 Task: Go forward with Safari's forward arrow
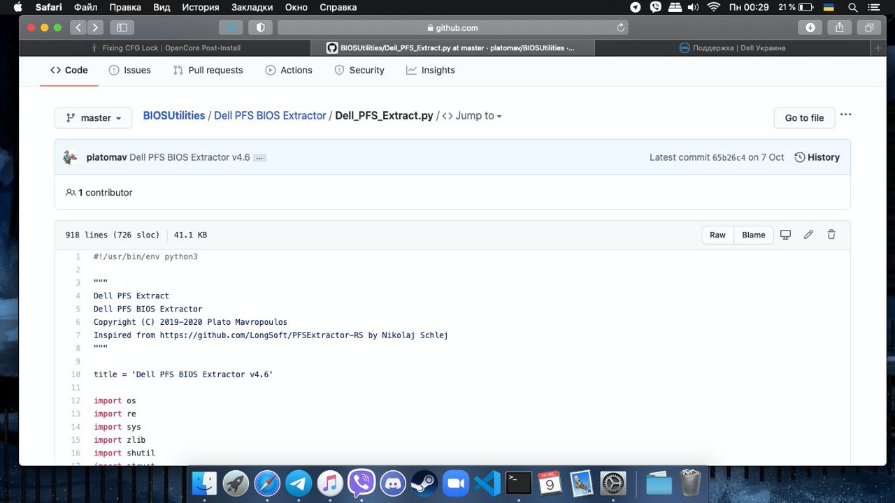[x=95, y=27]
